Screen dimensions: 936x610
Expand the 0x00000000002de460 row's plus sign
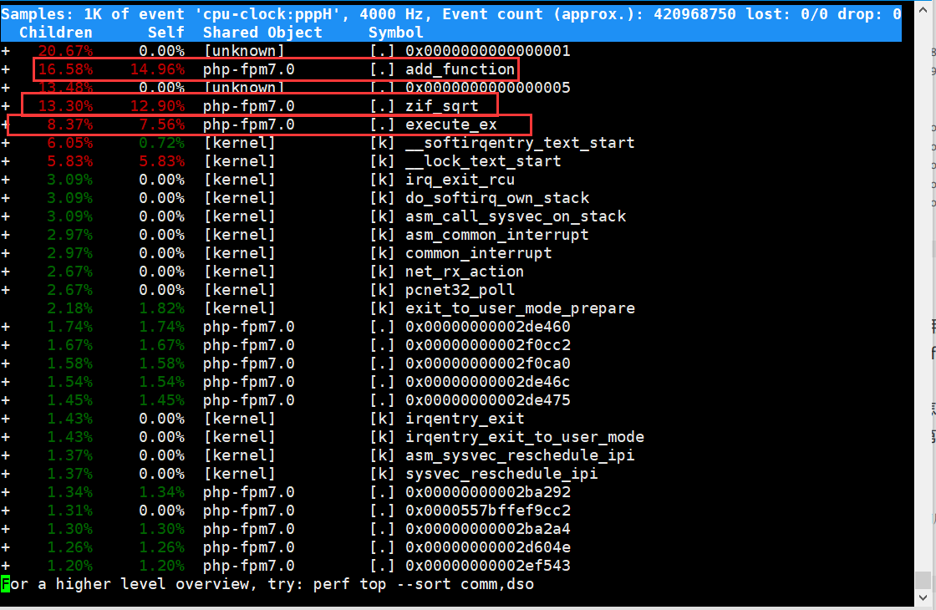tap(5, 327)
